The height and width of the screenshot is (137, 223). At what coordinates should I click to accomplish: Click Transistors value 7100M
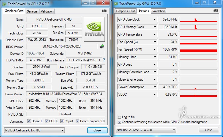click(x=73, y=40)
